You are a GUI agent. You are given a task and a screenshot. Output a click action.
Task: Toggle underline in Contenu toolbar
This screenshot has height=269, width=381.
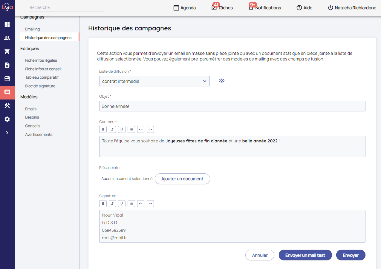click(x=122, y=129)
